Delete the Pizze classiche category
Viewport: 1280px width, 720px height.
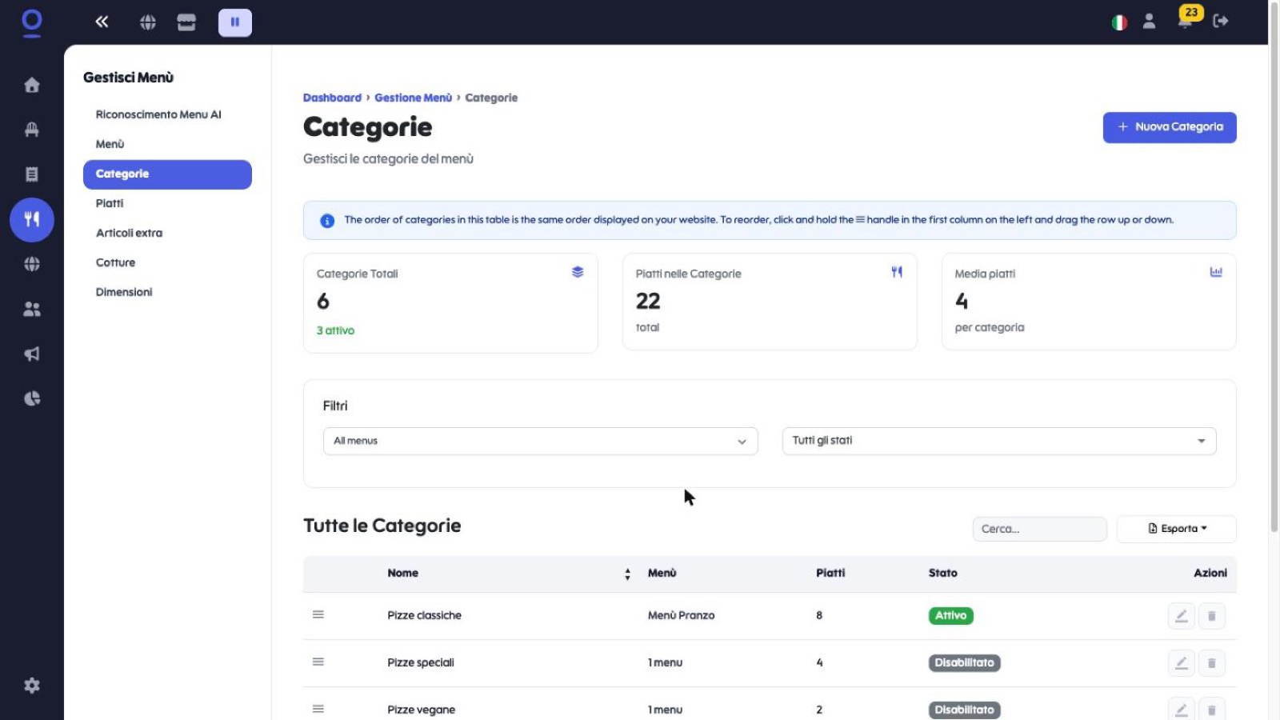[x=1212, y=616]
